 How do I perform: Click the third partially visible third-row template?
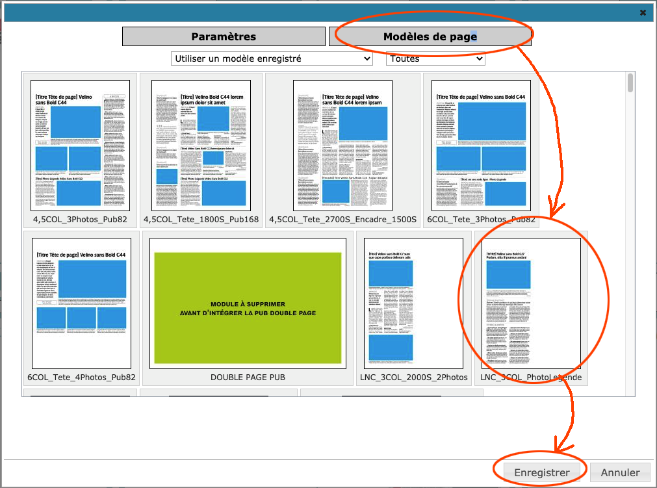pos(391,392)
